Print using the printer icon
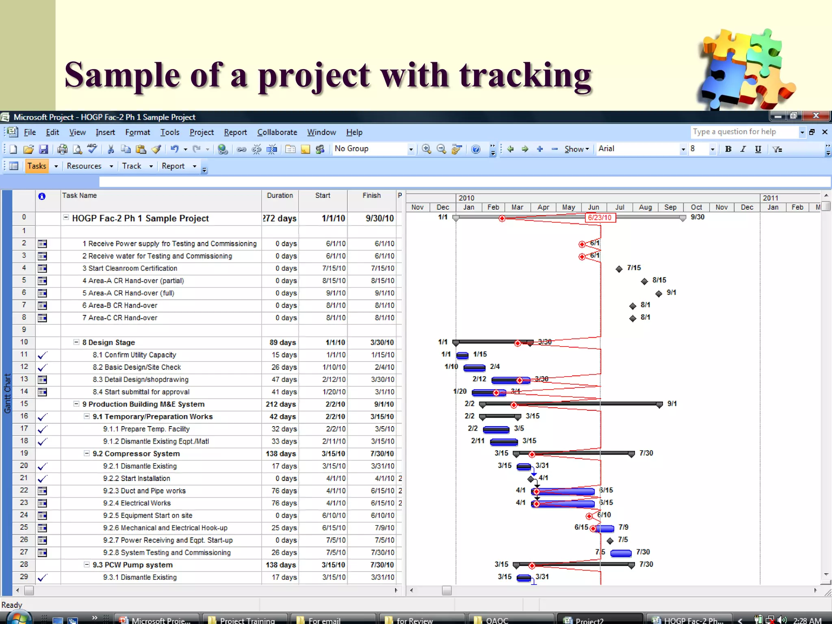 pyautogui.click(x=62, y=149)
